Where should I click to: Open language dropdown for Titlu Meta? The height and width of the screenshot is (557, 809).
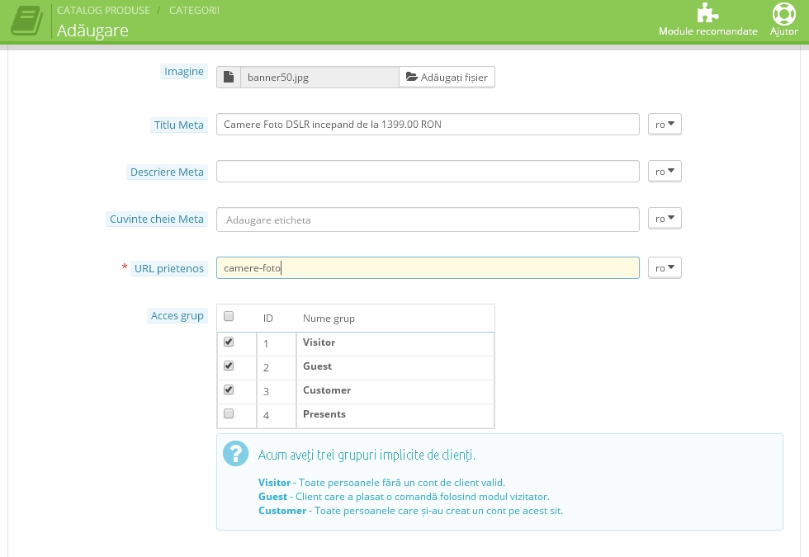665,125
